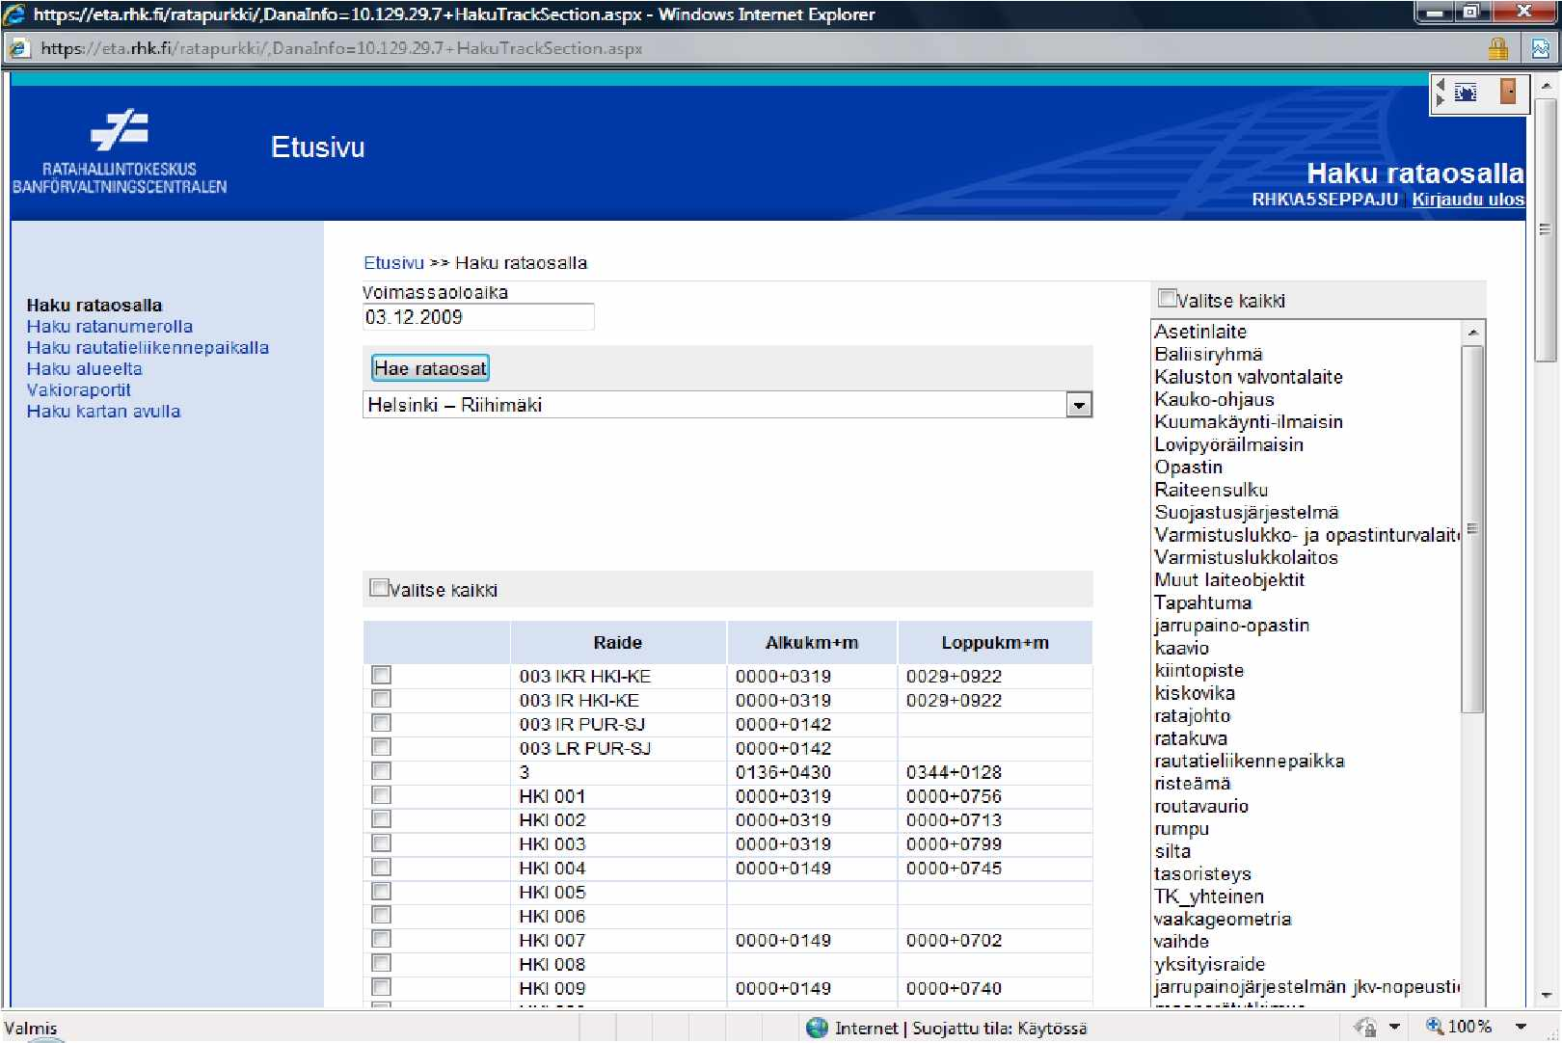This screenshot has width=1562, height=1043.
Task: Open Haku alueelta in sidebar
Action: coord(84,369)
